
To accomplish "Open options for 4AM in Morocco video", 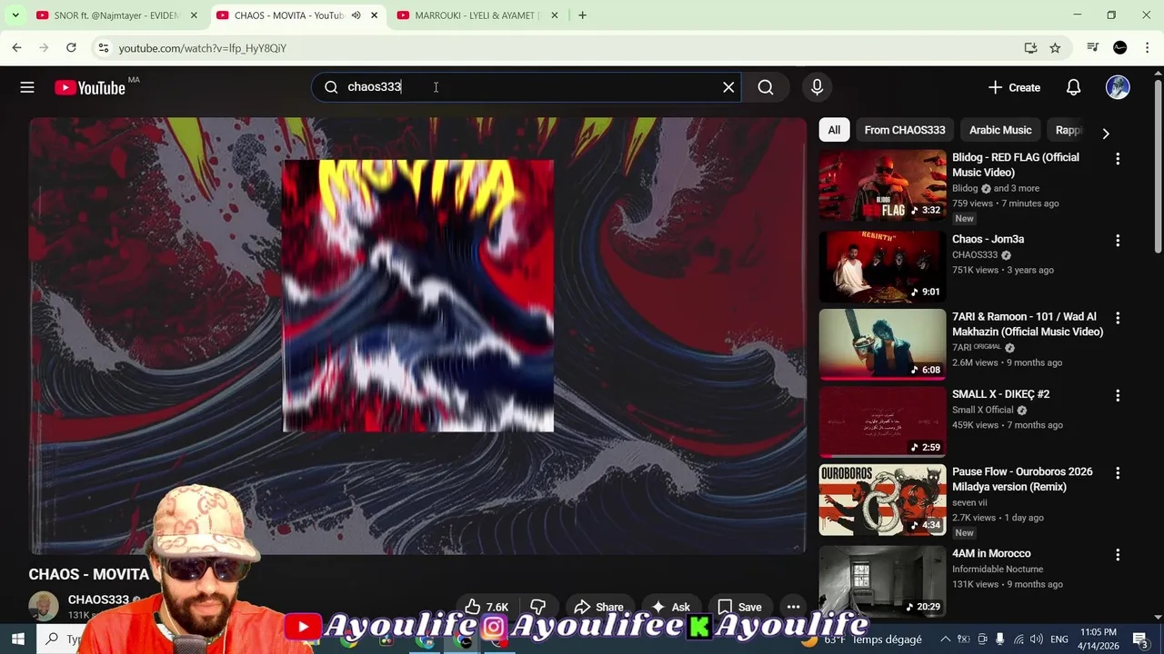I will click(1118, 555).
